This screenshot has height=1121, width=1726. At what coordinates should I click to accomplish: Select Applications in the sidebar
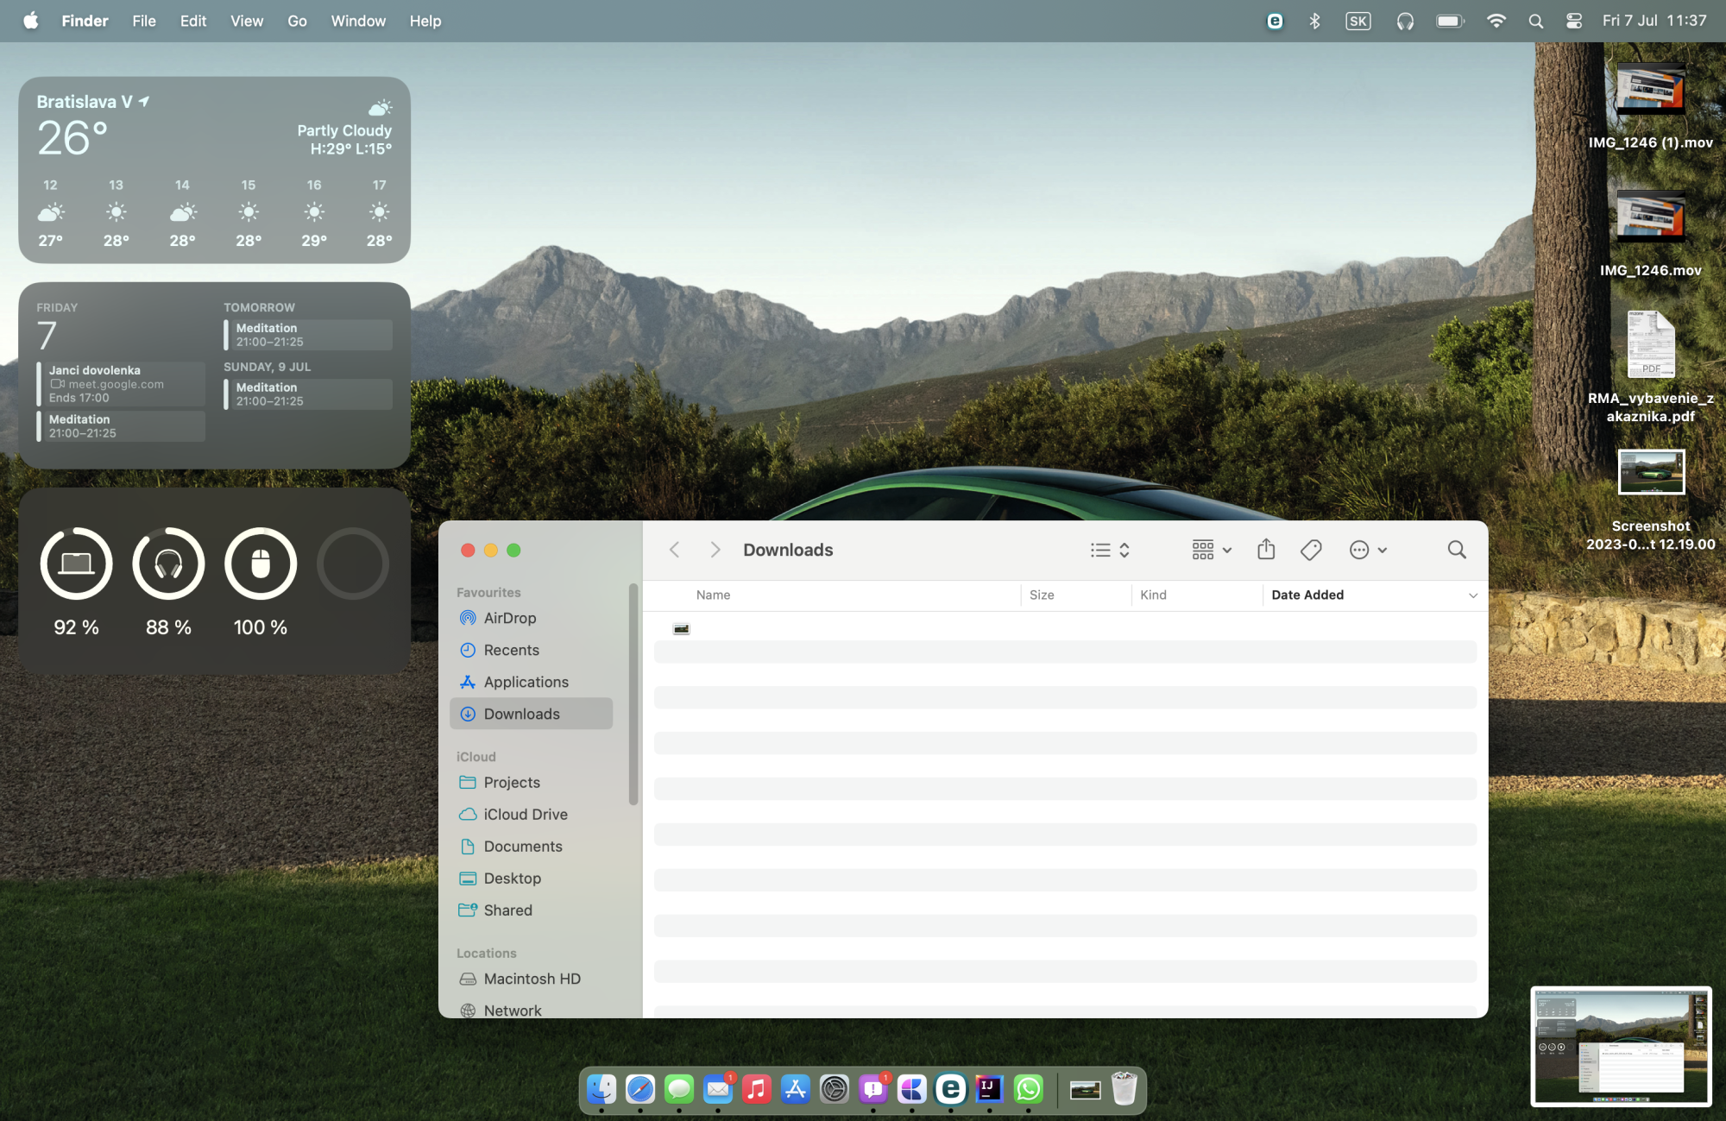click(x=526, y=682)
